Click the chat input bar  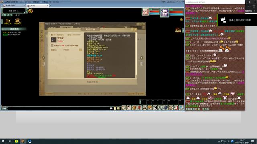[58, 108]
